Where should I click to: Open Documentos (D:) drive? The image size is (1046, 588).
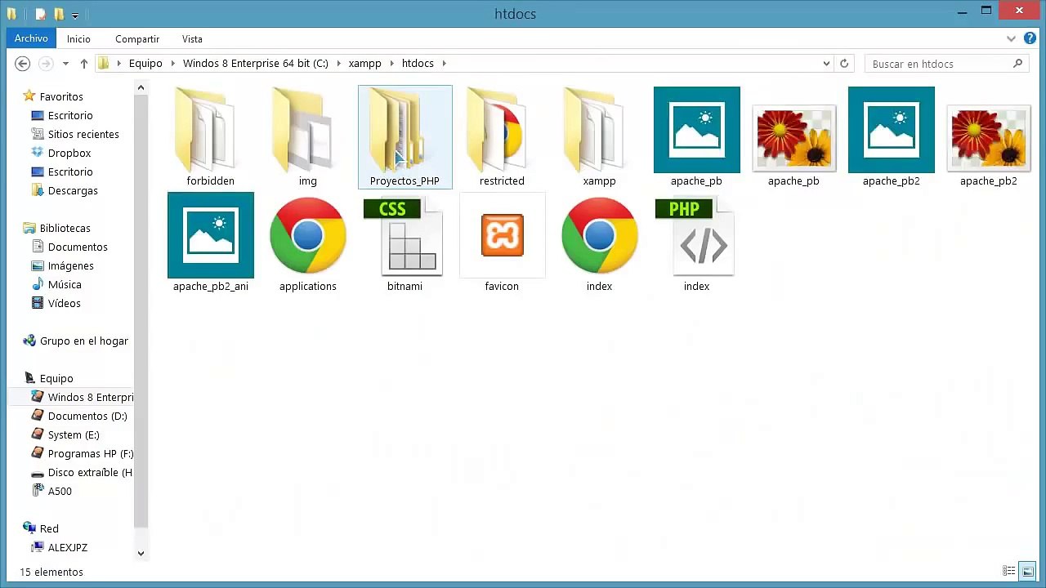pyautogui.click(x=87, y=416)
